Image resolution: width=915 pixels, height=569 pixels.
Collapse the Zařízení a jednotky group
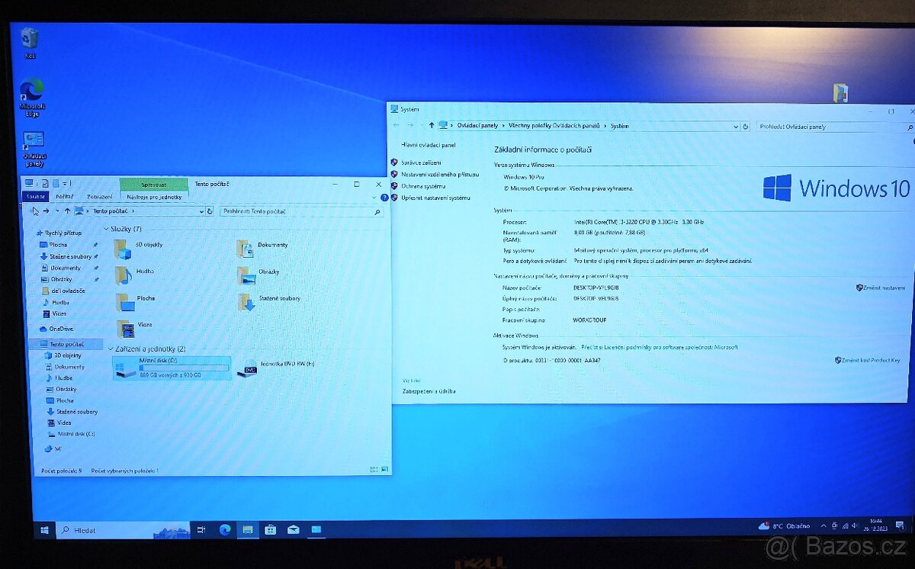click(x=111, y=349)
